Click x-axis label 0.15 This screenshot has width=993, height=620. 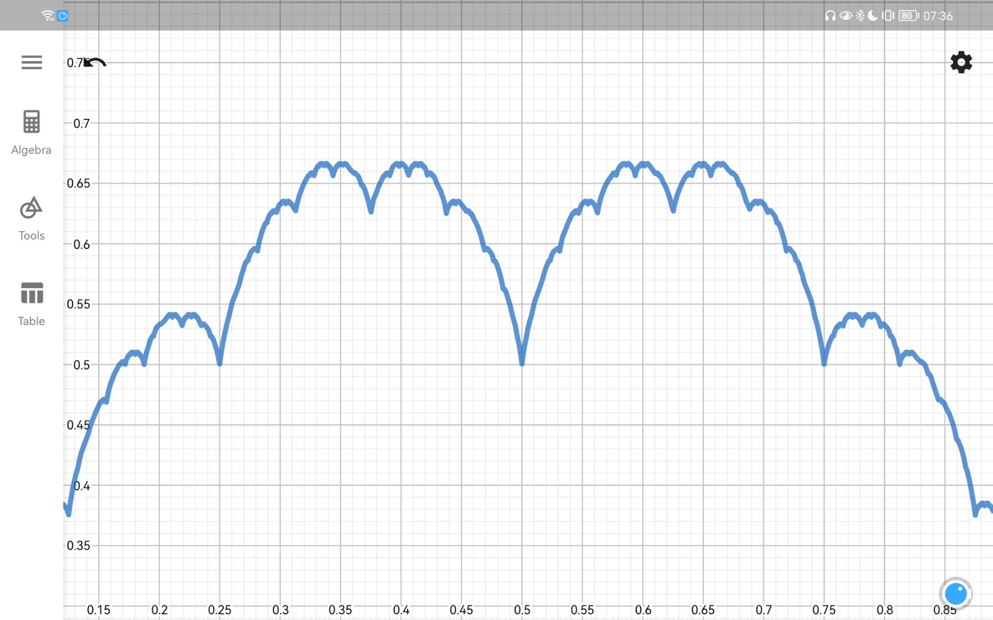[98, 610]
